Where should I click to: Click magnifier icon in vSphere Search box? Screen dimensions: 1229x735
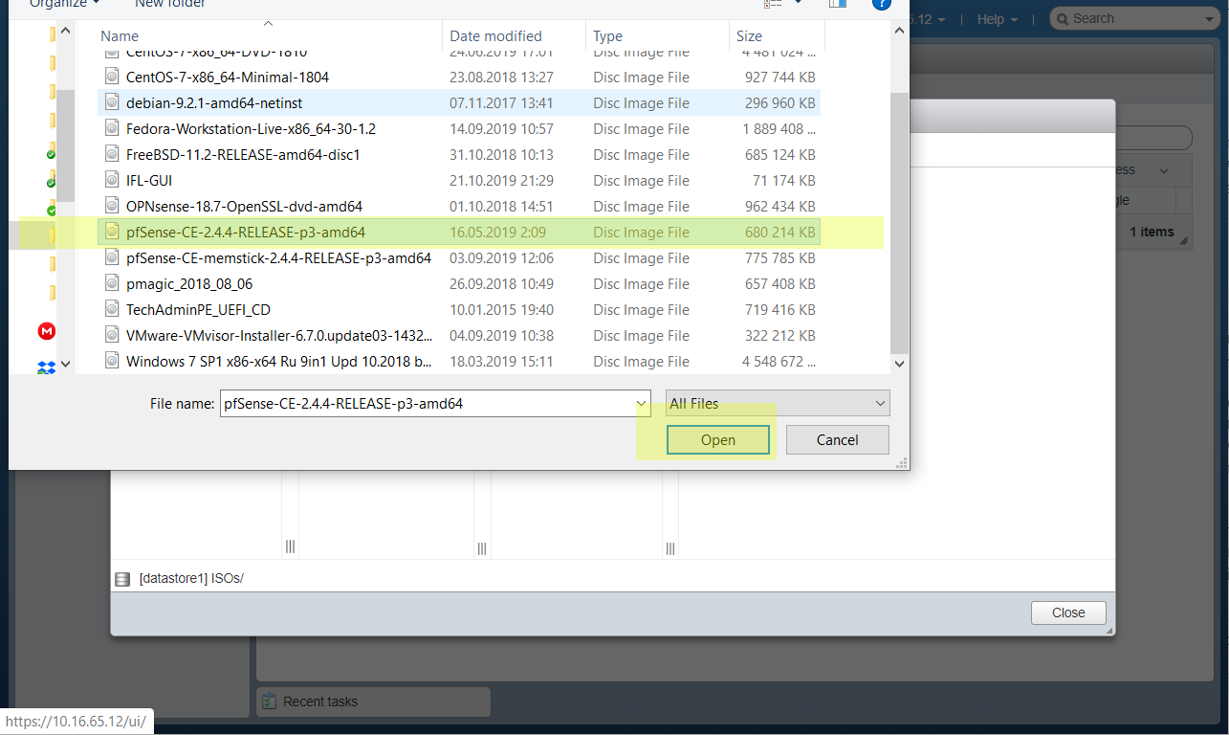pos(1062,18)
